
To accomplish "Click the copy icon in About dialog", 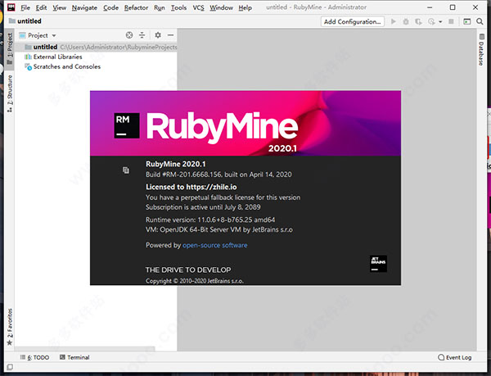I will tap(125, 170).
